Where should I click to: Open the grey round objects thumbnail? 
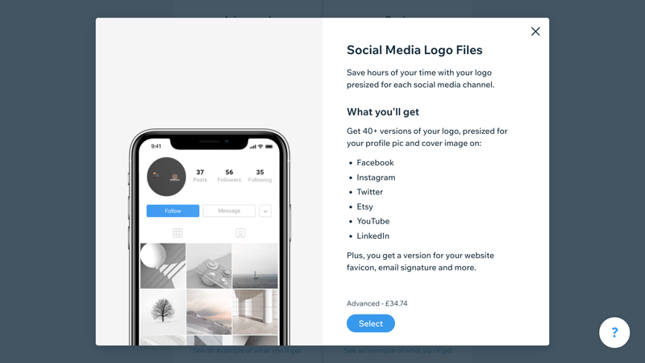point(209,266)
